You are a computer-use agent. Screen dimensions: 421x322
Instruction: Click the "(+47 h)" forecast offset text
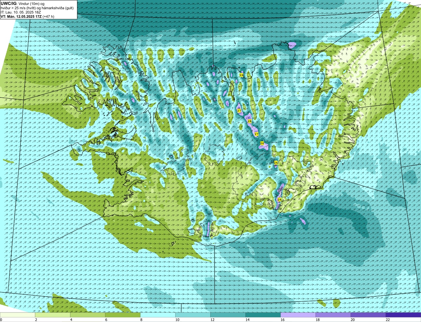48,16
